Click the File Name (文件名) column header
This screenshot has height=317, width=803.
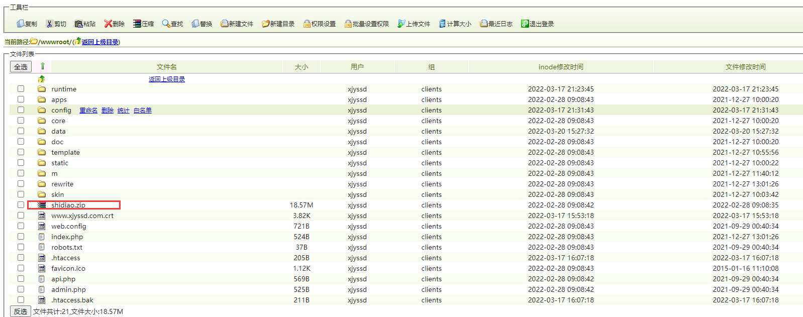click(x=166, y=67)
